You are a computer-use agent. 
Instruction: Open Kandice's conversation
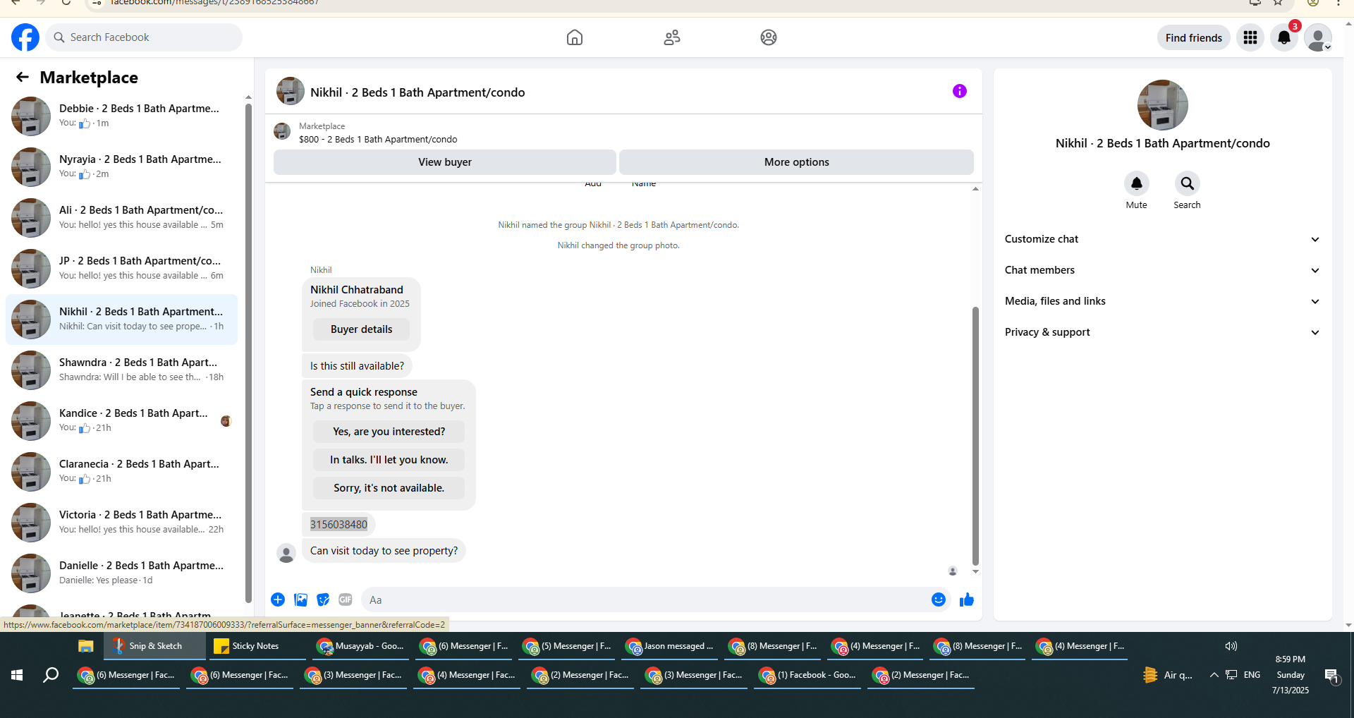pos(121,421)
